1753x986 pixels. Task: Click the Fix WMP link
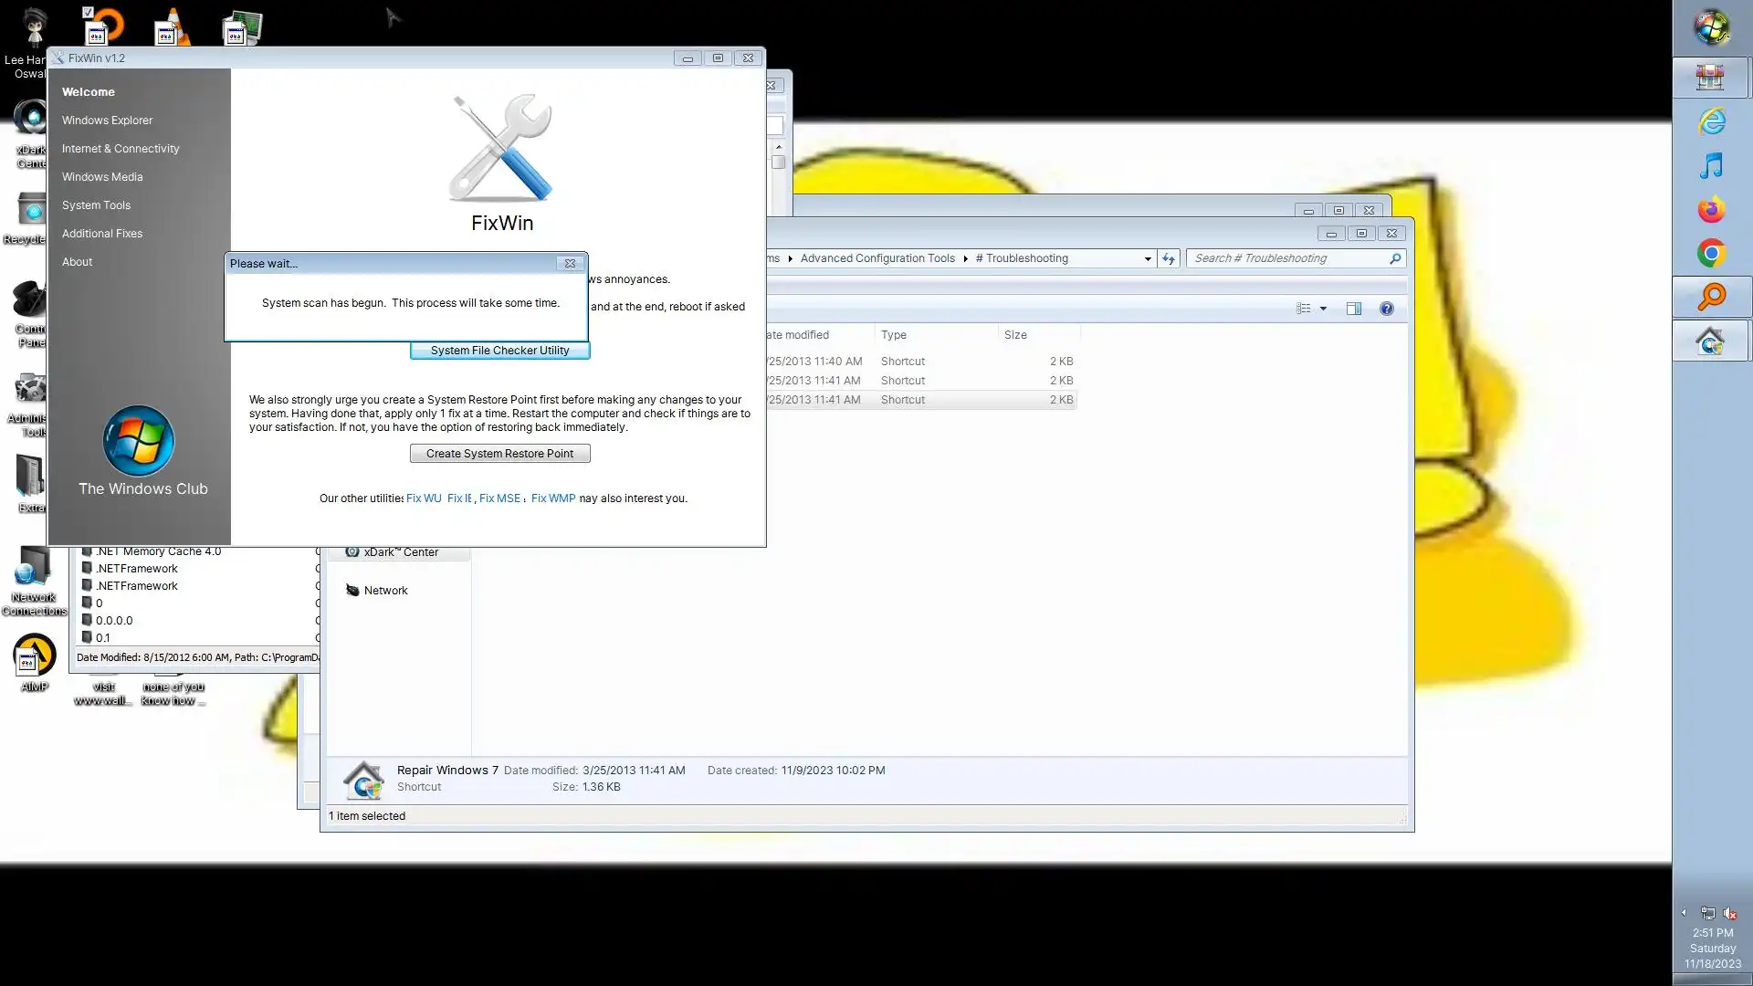tap(553, 498)
